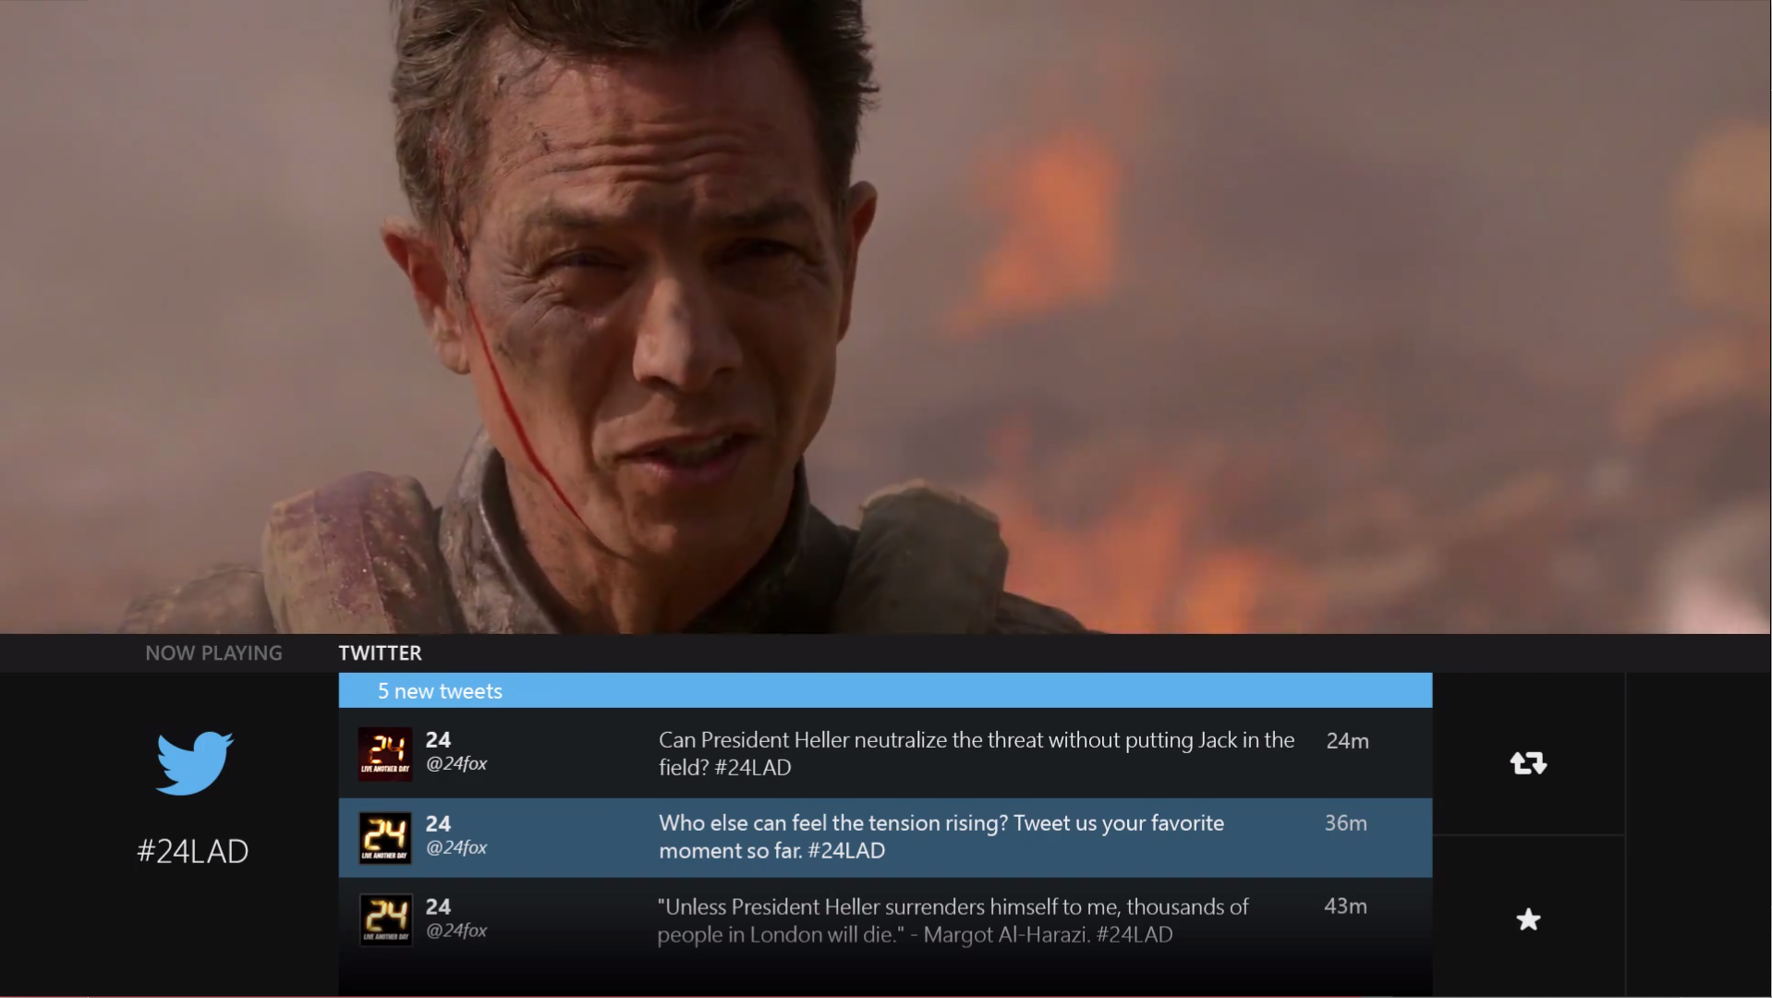Image resolution: width=1772 pixels, height=998 pixels.
Task: Click the playing video area
Action: [885, 316]
